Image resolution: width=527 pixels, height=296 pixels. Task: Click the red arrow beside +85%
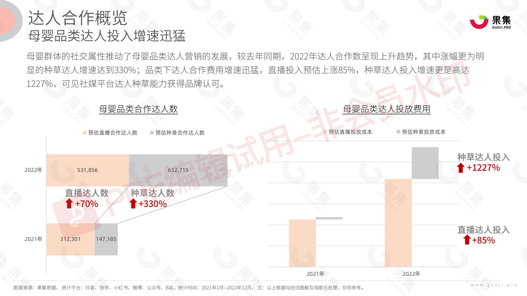click(x=467, y=240)
